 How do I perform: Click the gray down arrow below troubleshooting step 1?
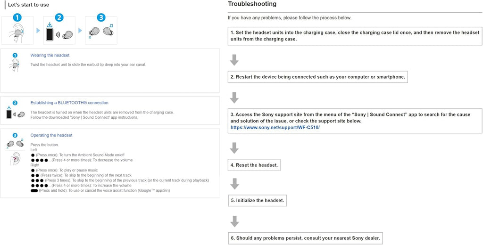[x=234, y=60]
